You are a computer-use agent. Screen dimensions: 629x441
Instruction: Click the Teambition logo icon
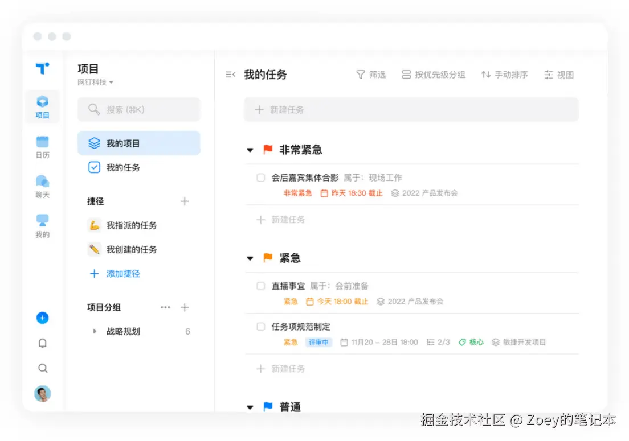pos(42,68)
